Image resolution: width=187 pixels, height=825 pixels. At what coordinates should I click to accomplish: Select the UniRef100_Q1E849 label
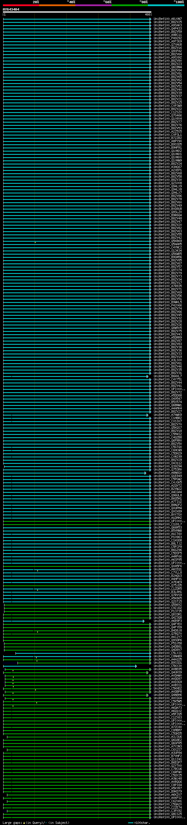point(168,476)
